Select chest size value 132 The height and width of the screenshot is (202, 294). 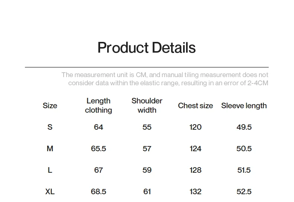pos(195,192)
